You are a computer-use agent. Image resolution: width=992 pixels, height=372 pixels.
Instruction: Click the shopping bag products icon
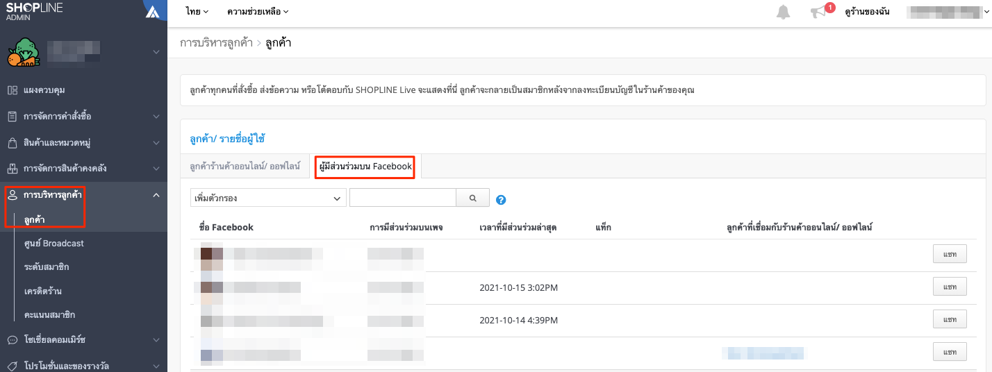pos(12,142)
